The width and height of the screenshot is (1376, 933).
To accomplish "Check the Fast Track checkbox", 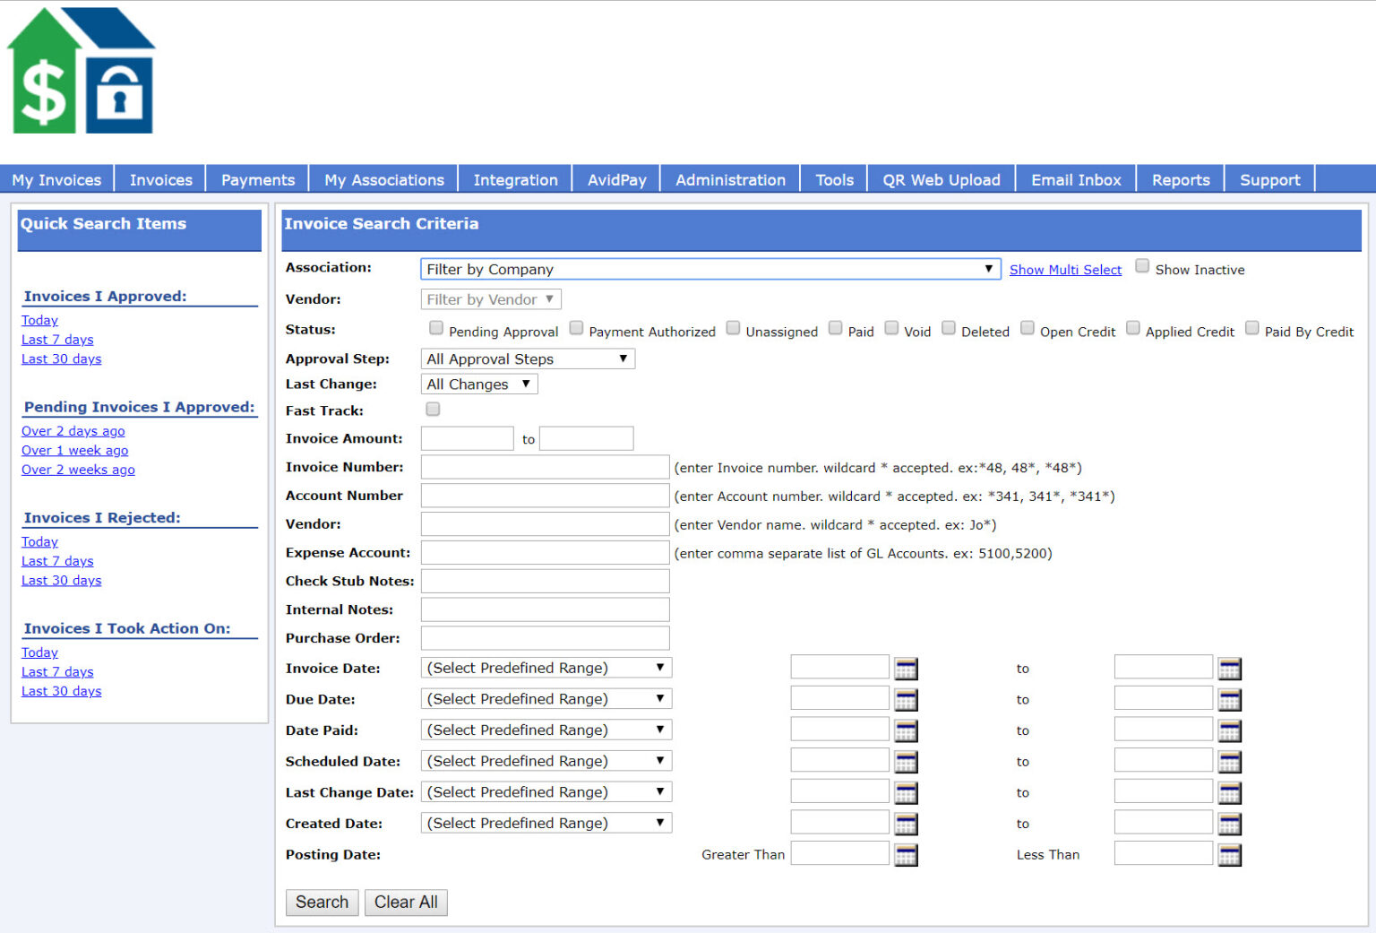I will click(x=433, y=410).
